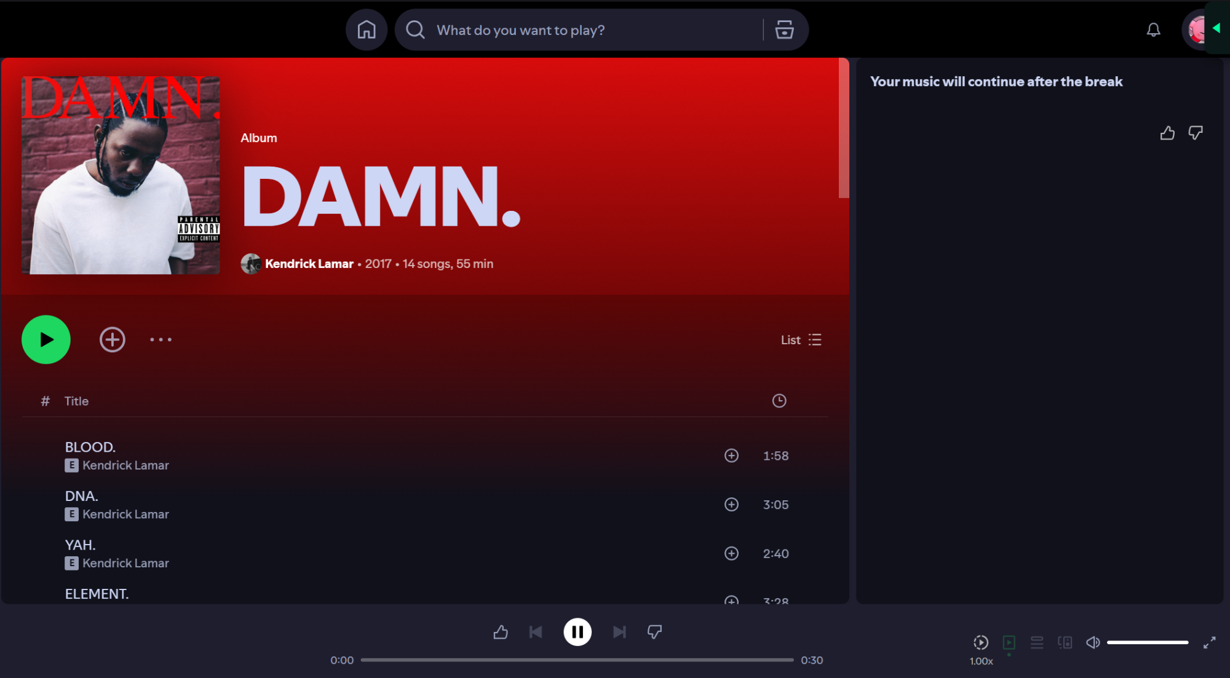Thumbs up the currently playing track

point(501,631)
